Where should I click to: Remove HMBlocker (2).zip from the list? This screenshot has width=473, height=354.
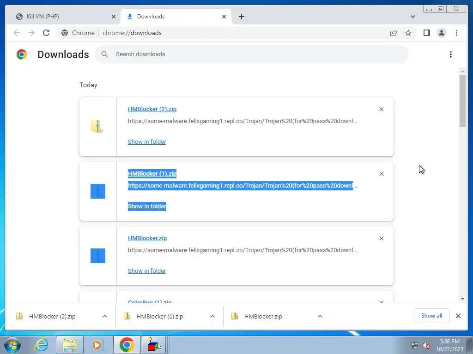(381, 109)
